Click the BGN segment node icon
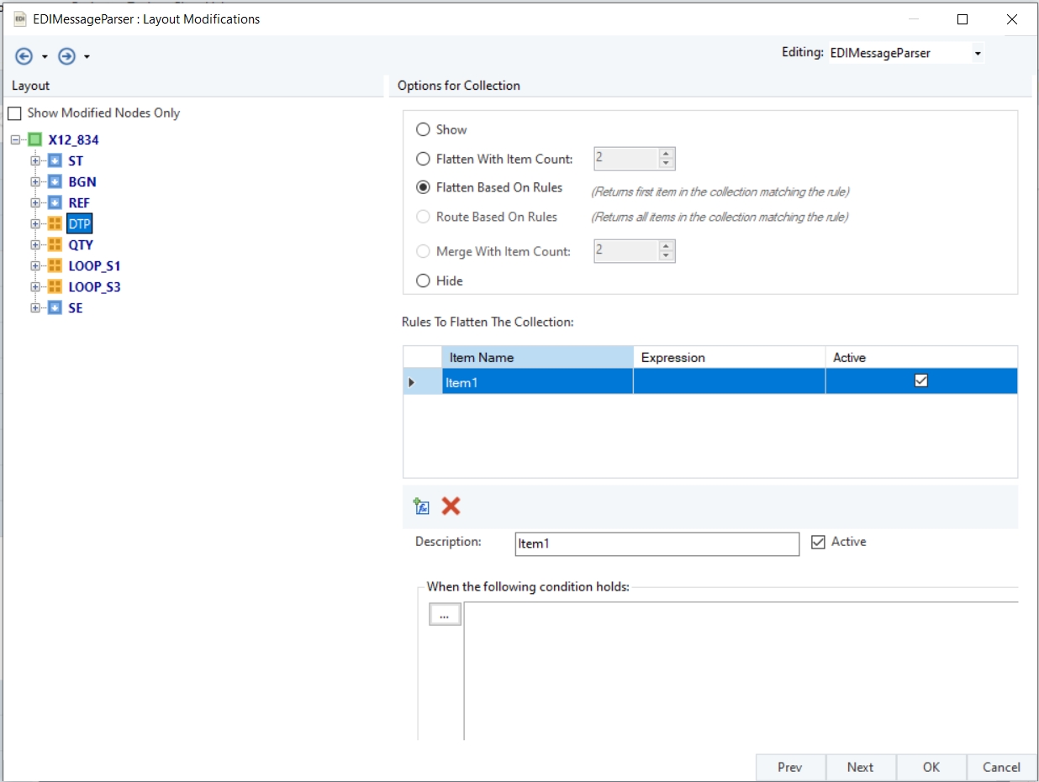The width and height of the screenshot is (1039, 782). tap(55, 181)
